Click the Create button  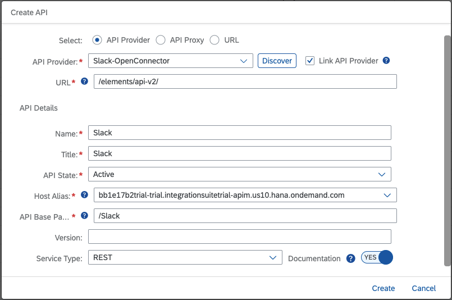pyautogui.click(x=383, y=288)
